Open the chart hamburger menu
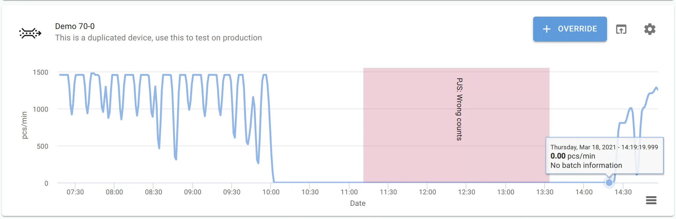The height and width of the screenshot is (219, 676). point(651,200)
